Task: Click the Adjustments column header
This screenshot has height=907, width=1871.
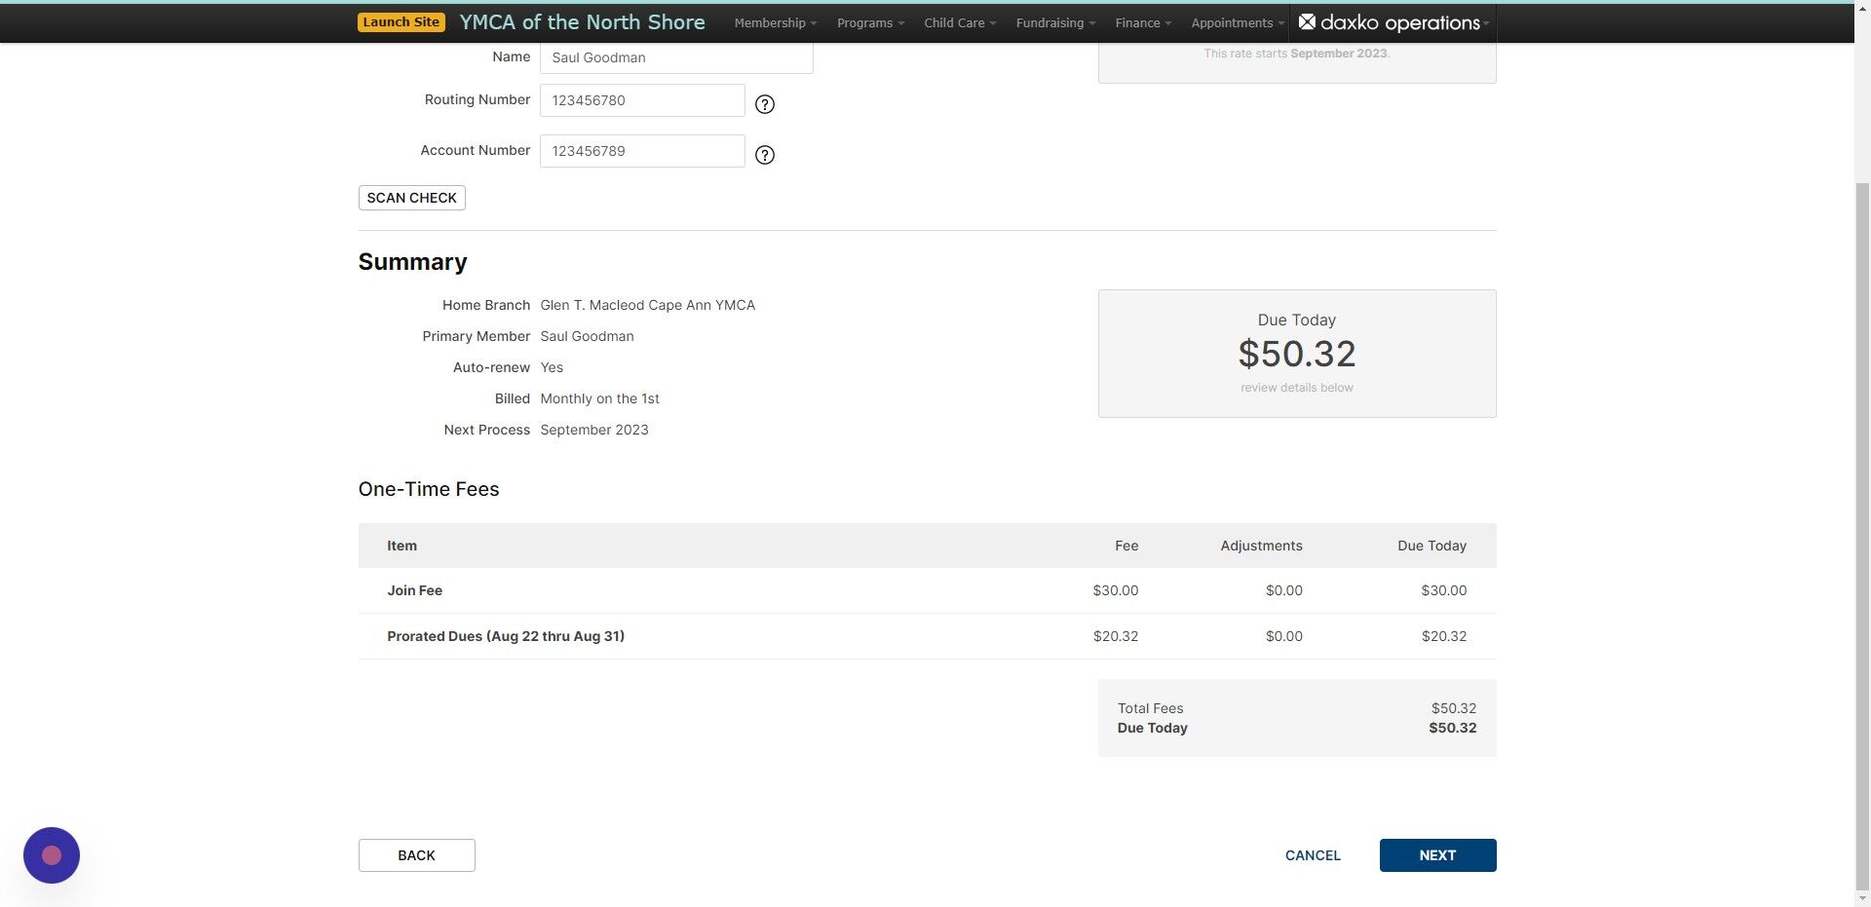Action: click(1261, 546)
